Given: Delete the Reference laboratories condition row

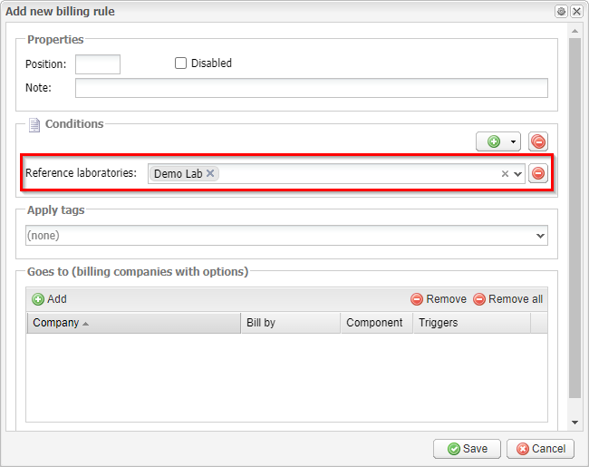Looking at the screenshot, I should [538, 173].
